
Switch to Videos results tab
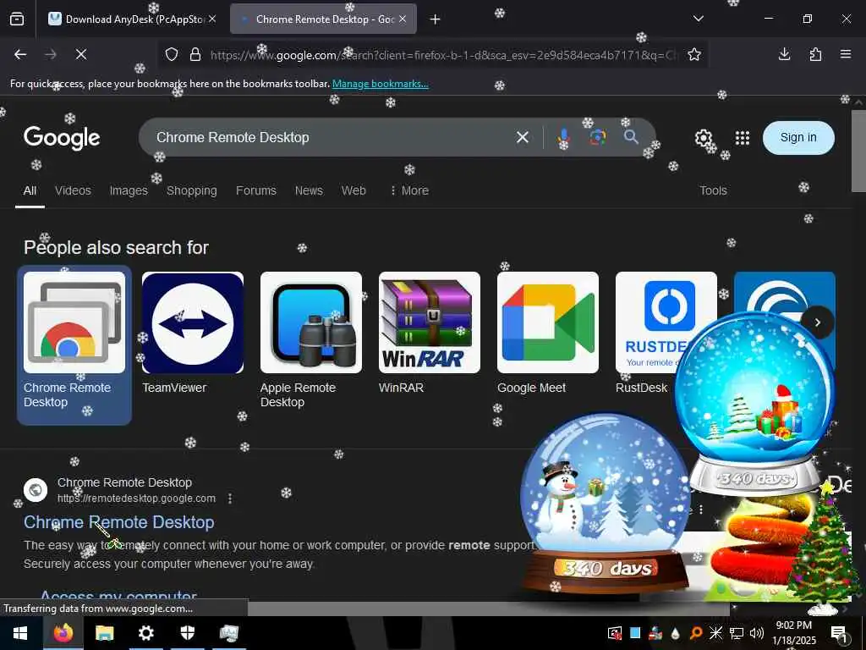tap(73, 190)
